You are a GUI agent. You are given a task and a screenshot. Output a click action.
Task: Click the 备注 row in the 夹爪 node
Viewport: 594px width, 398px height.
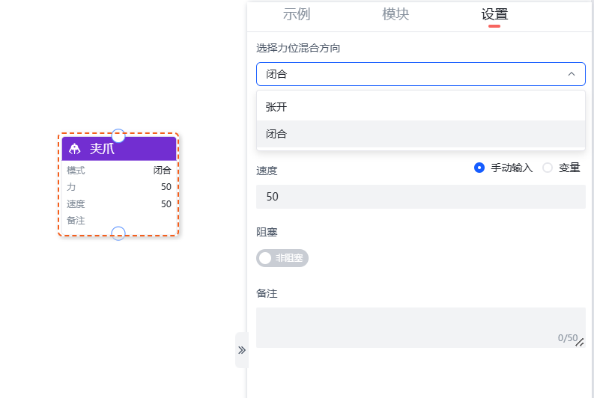tap(119, 221)
